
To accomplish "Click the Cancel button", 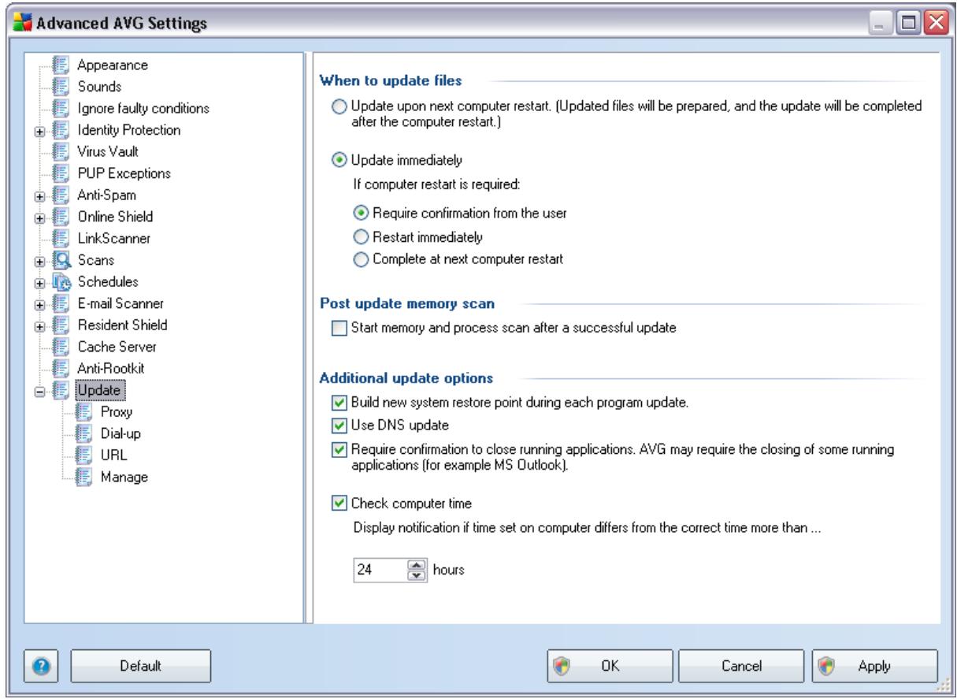I will tap(740, 666).
